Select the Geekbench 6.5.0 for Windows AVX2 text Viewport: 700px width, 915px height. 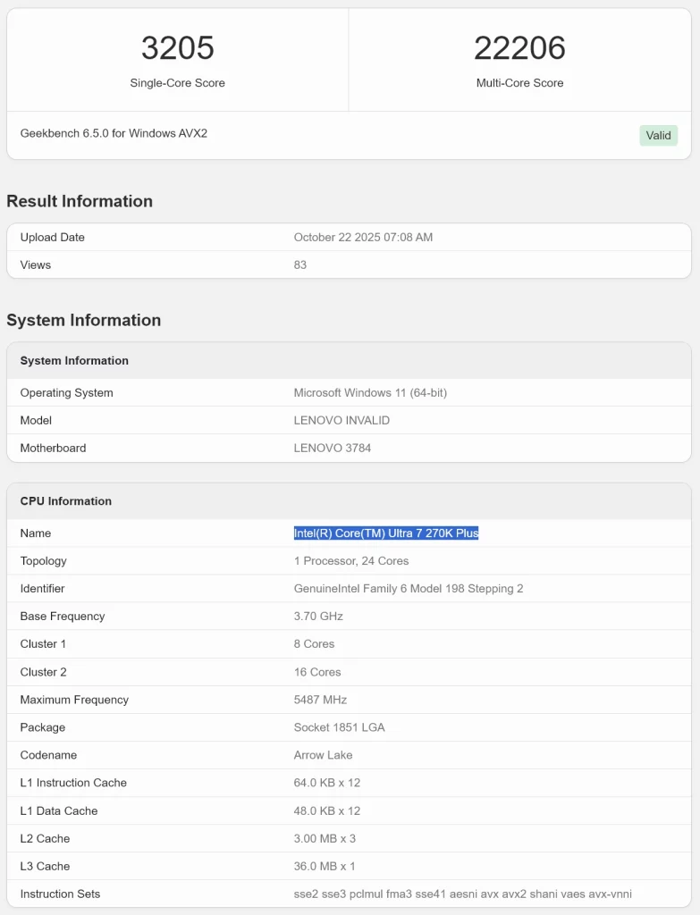[114, 133]
